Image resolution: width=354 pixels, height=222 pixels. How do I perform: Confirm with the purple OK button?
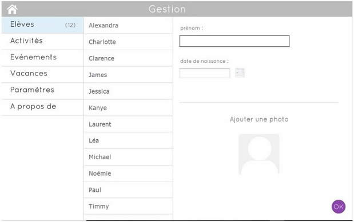[x=339, y=207]
